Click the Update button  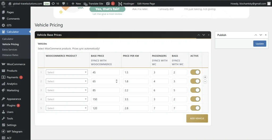pyautogui.click(x=260, y=44)
